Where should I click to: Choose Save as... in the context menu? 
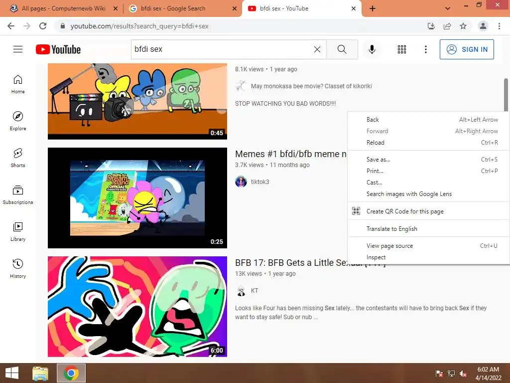pyautogui.click(x=428, y=159)
